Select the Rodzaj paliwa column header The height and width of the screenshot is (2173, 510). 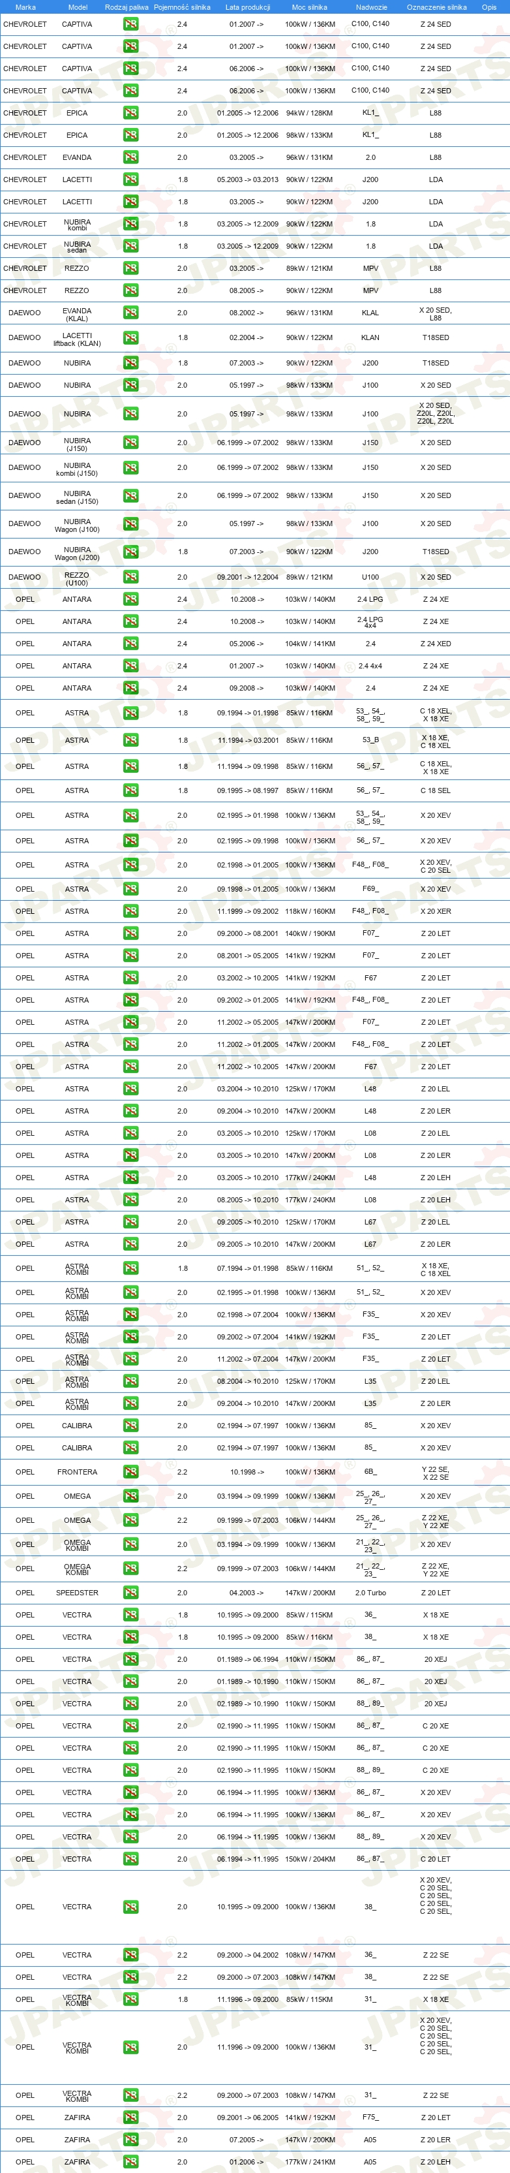click(127, 7)
